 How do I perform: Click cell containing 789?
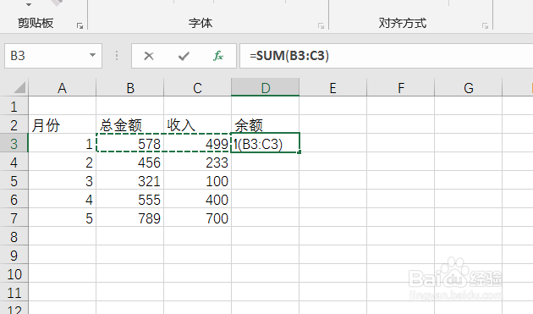[x=129, y=218]
